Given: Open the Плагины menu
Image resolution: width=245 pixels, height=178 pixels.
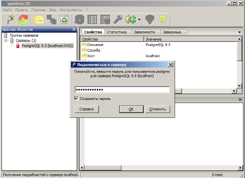Looking at the screenshot, I should (38, 10).
